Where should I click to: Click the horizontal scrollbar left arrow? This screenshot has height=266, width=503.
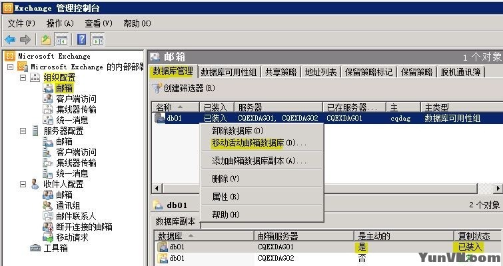(157, 189)
